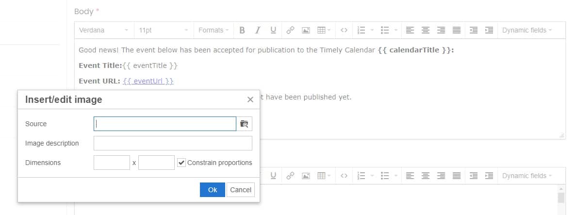Open the Verdana font family dropdown
Screen dimensions: 576x215
tap(104, 30)
